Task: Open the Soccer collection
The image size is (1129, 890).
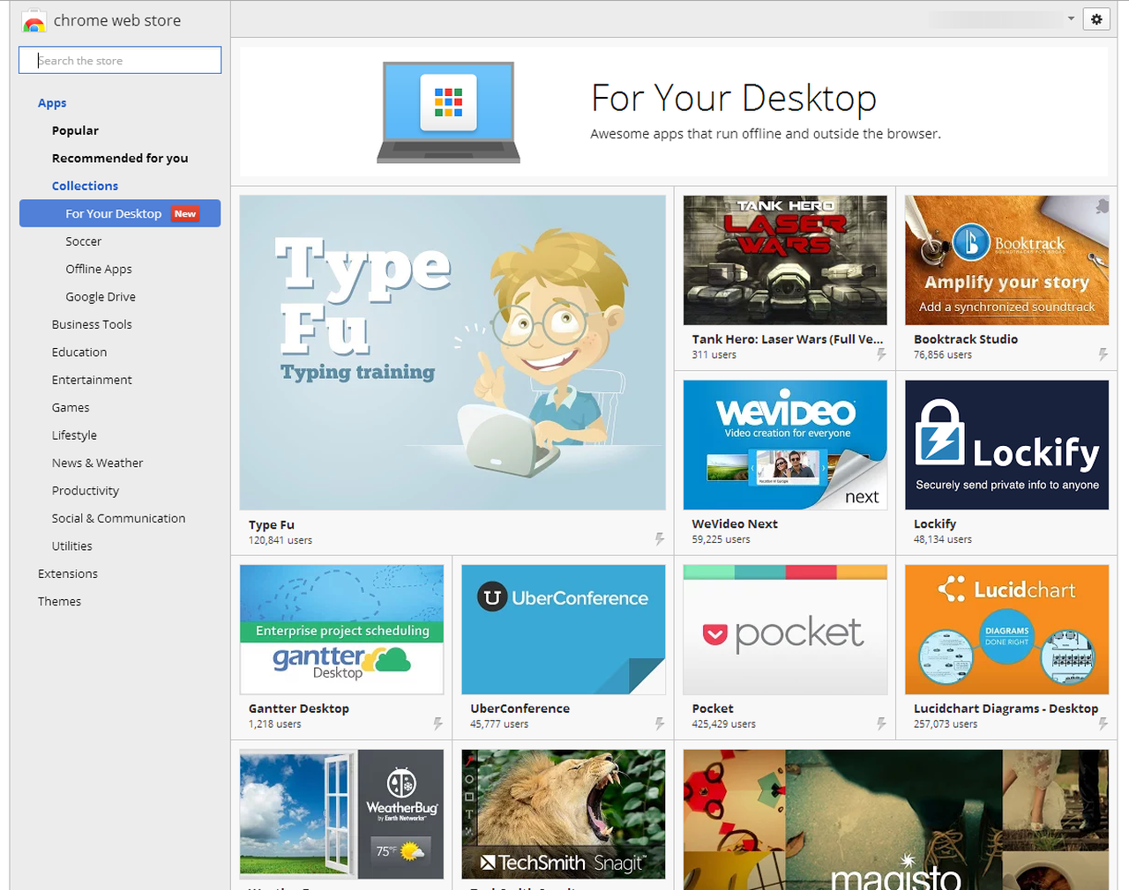Action: coord(83,241)
